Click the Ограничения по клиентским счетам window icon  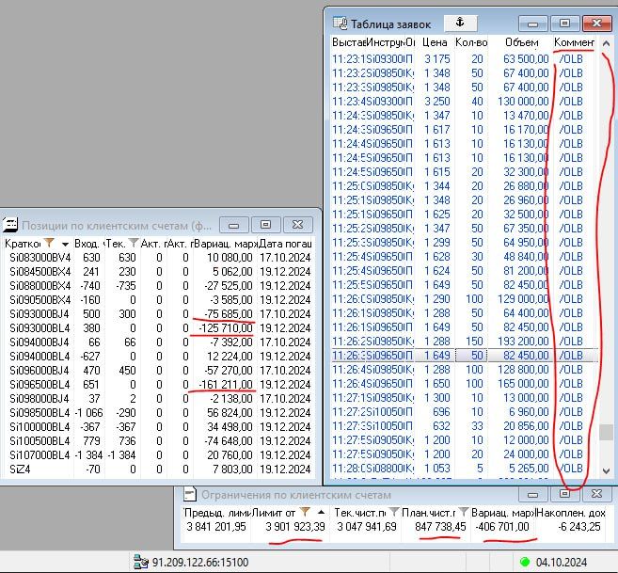190,494
